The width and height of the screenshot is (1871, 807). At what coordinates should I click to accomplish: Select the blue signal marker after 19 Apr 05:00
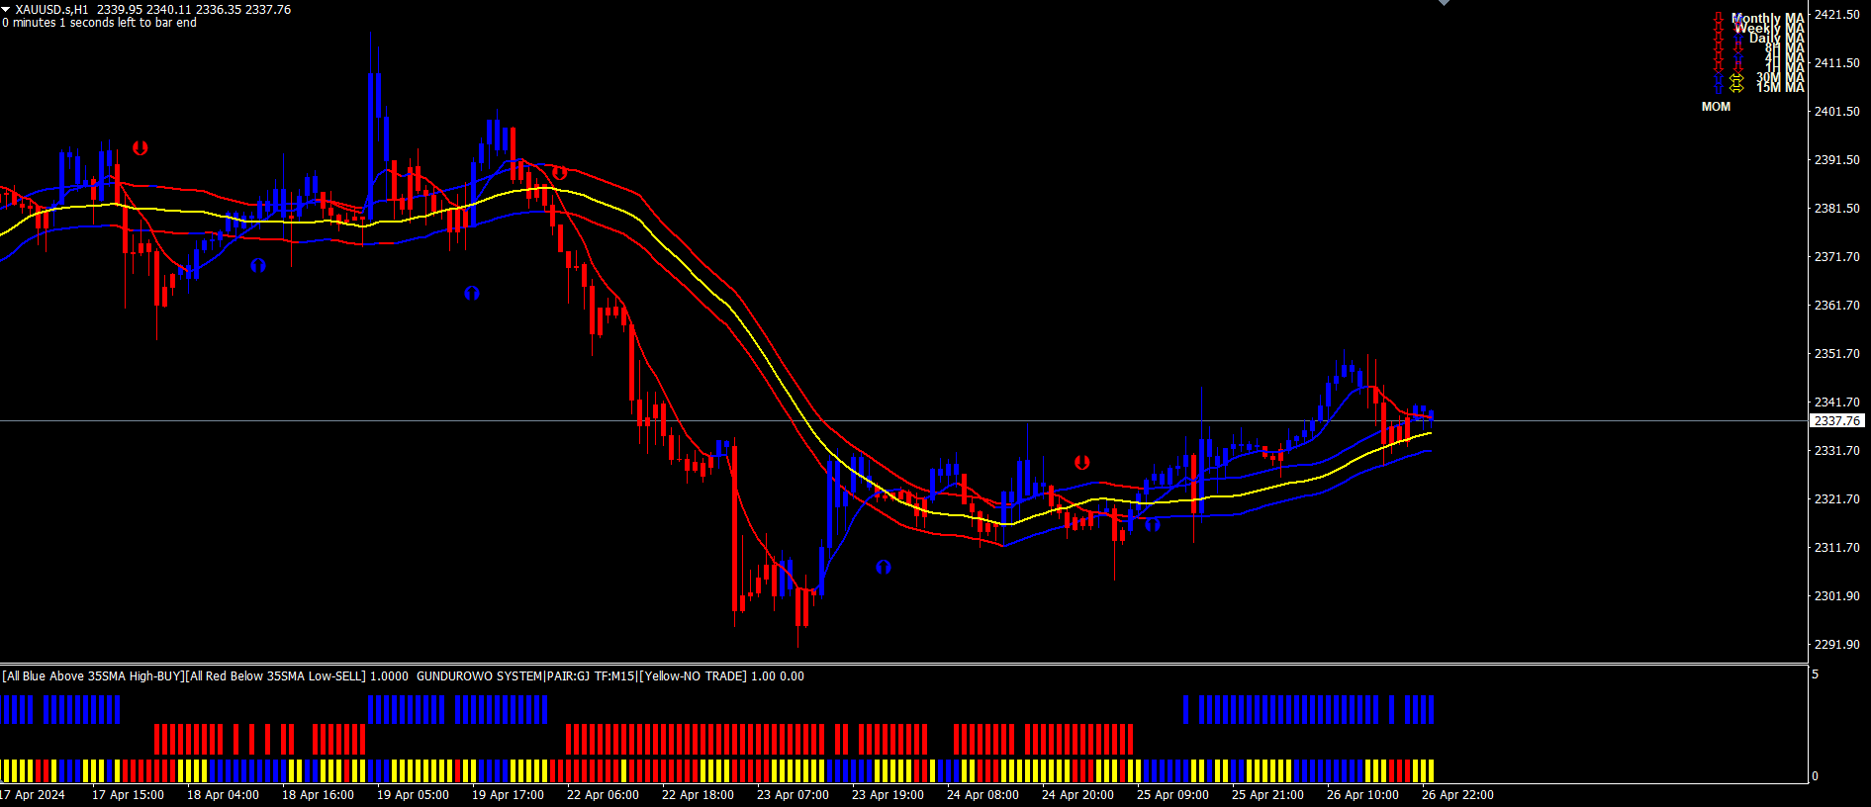[472, 293]
